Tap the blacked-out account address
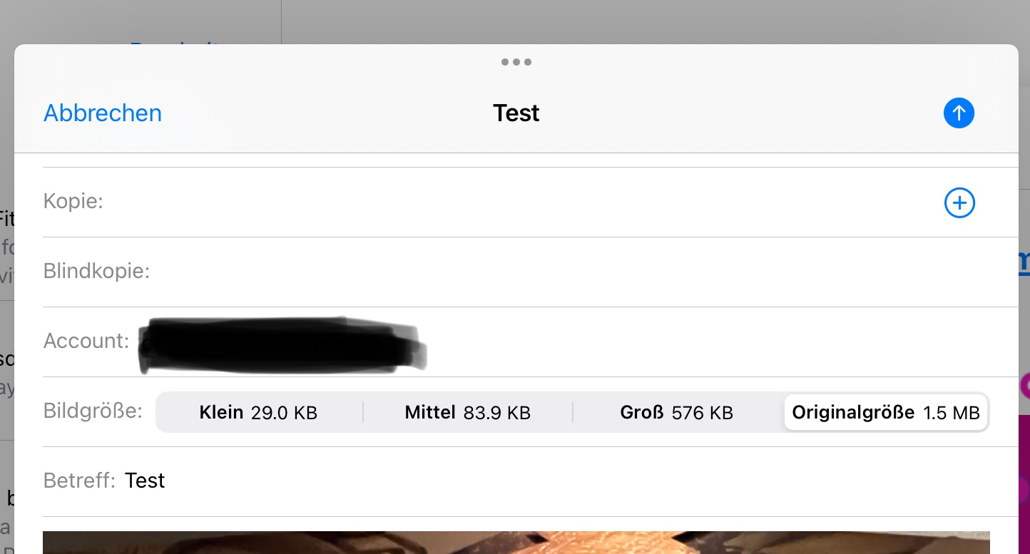The image size is (1030, 554). click(x=282, y=346)
